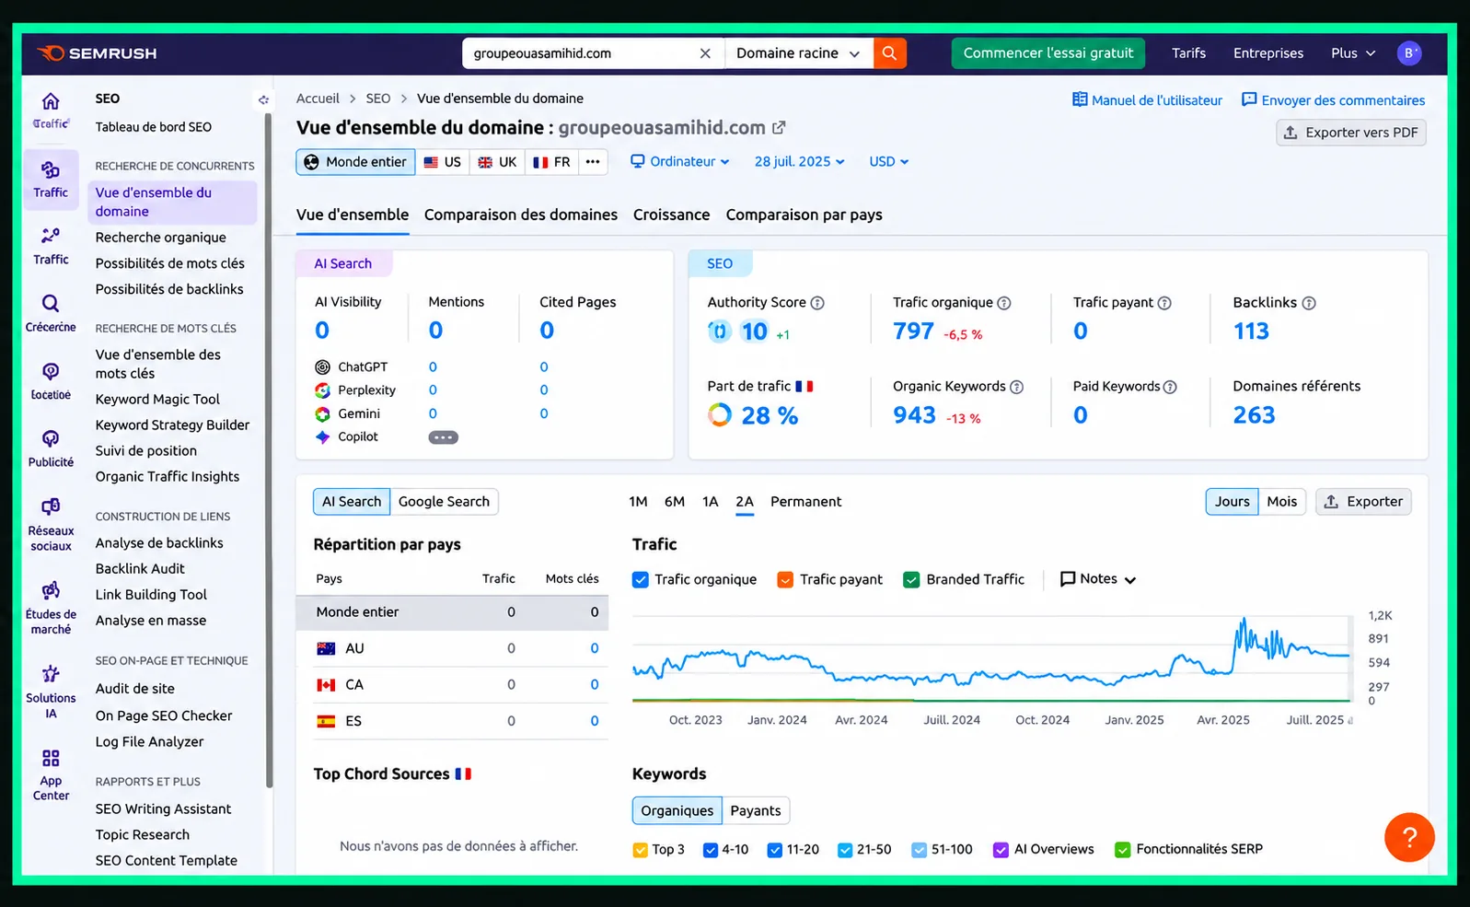Toggle Top 3 keywords checkbox
This screenshot has height=907, width=1470.
[x=641, y=850]
